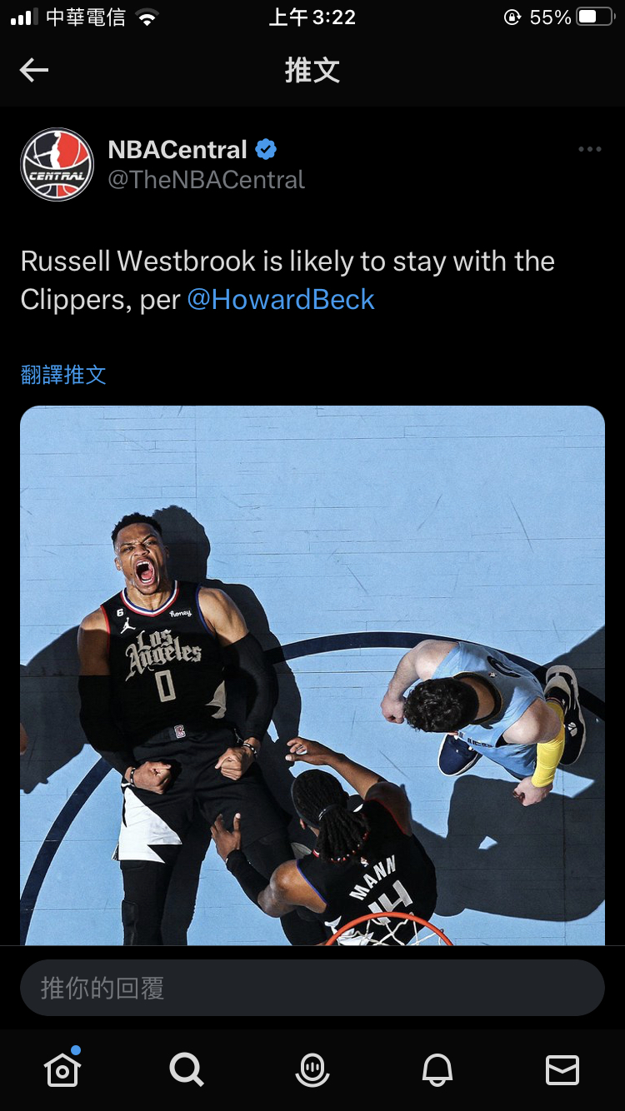This screenshot has width=625, height=1111.
Task: Tap the back arrow icon
Action: [34, 71]
